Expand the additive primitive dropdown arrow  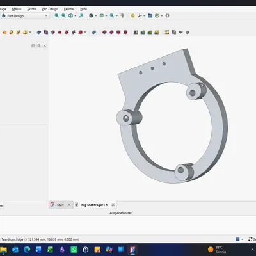click(30, 32)
